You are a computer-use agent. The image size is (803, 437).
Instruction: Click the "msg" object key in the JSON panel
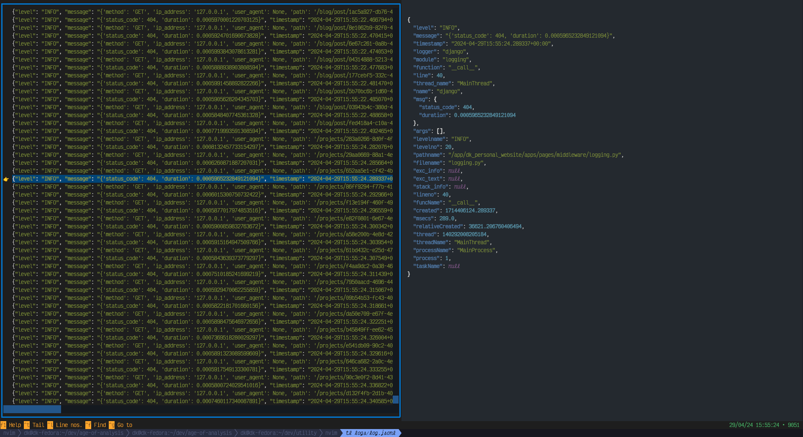click(421, 99)
